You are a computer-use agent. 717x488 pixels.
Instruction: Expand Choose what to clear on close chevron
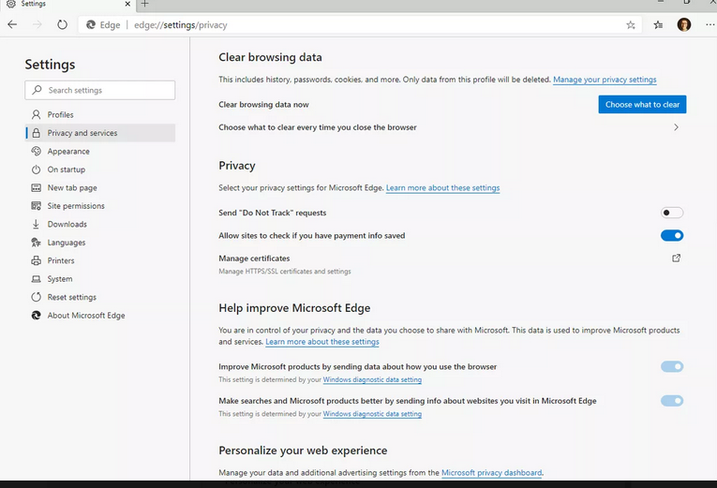pyautogui.click(x=677, y=127)
